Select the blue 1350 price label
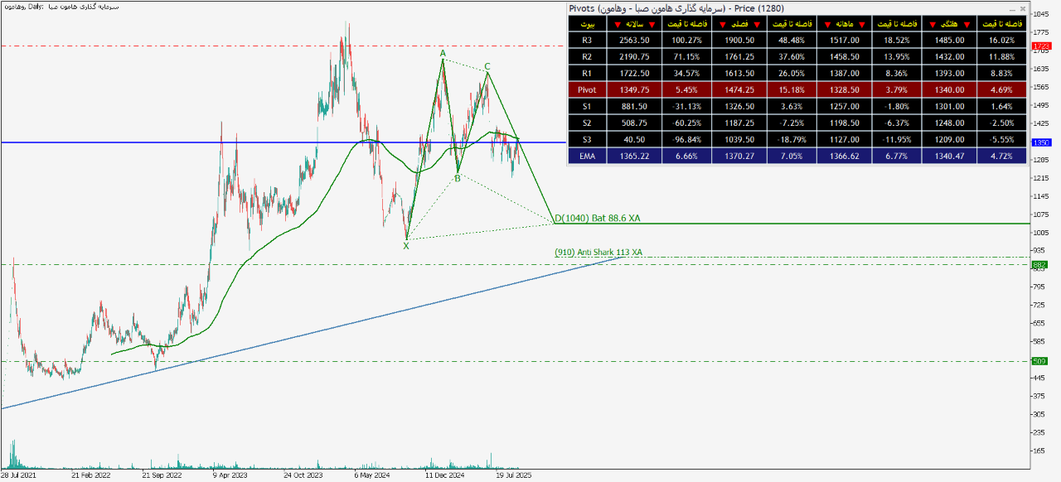Image resolution: width=1061 pixels, height=482 pixels. click(1040, 142)
